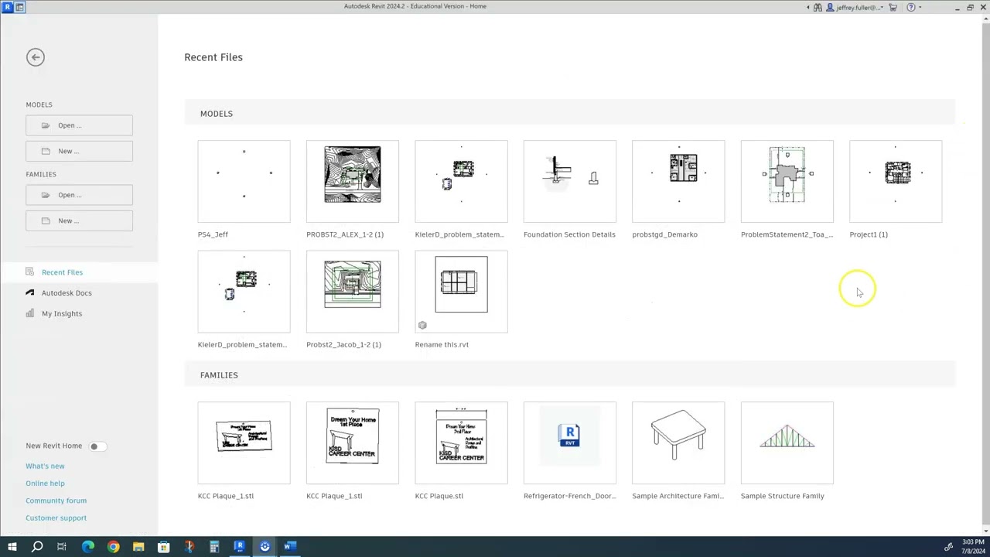The height and width of the screenshot is (557, 990).
Task: Create a new model with Models New button
Action: tap(79, 151)
